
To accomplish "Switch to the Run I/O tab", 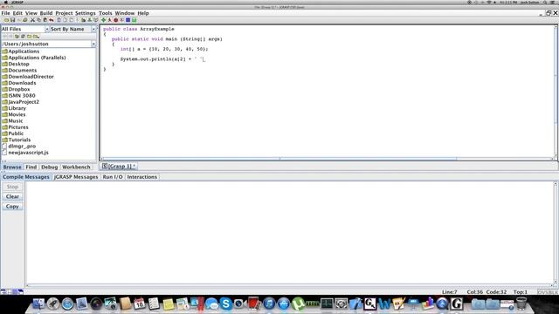I will 113,177.
